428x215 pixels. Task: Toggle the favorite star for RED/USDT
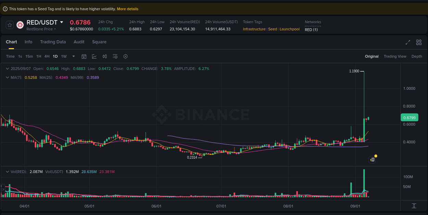coord(10,25)
